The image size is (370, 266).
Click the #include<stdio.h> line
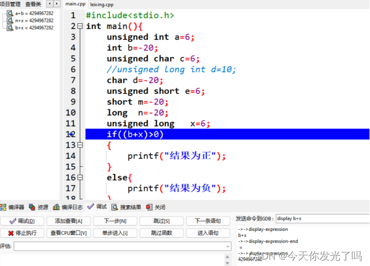(130, 15)
